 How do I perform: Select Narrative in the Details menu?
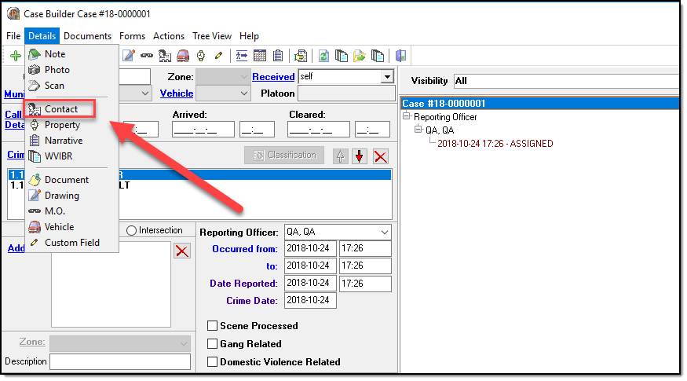click(63, 141)
